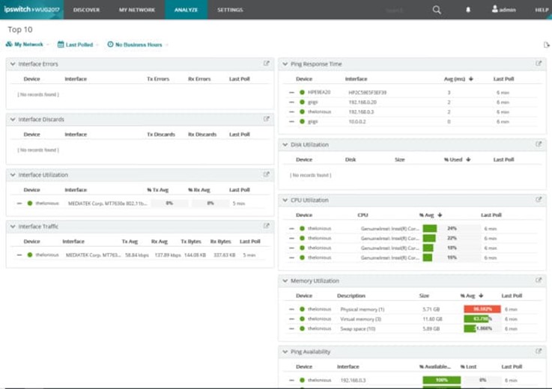Click Memory Utilization panel pop-out icon

point(539,281)
